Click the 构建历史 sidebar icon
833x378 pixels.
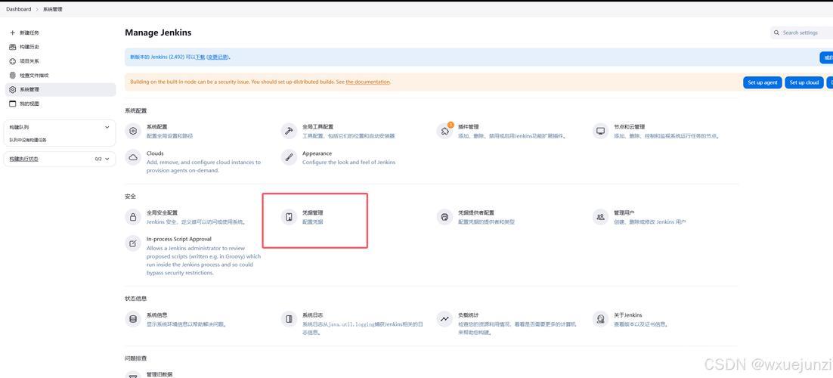click(x=13, y=47)
